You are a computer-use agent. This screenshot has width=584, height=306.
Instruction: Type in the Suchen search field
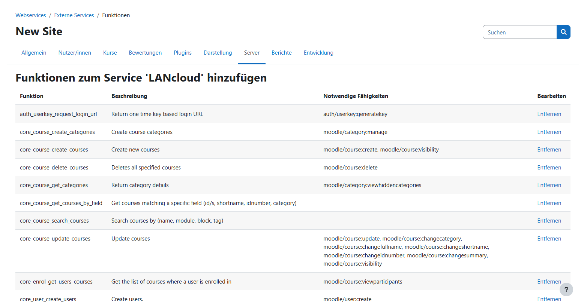click(x=519, y=32)
